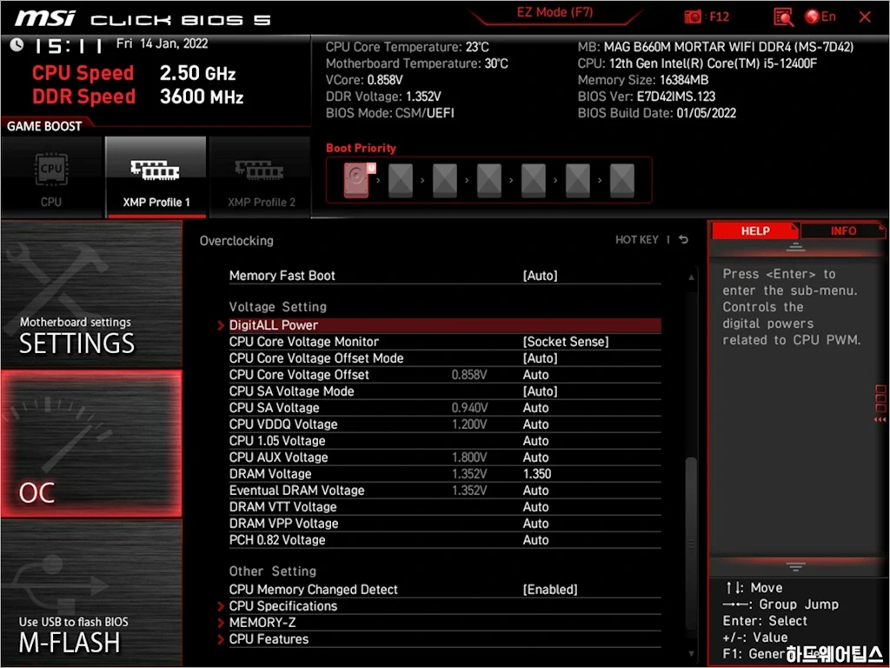Switch to EZ Mode (F7)
Screen dimensions: 890x668
[x=555, y=12]
